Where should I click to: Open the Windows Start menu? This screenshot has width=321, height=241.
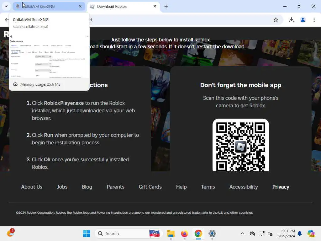[87, 233]
